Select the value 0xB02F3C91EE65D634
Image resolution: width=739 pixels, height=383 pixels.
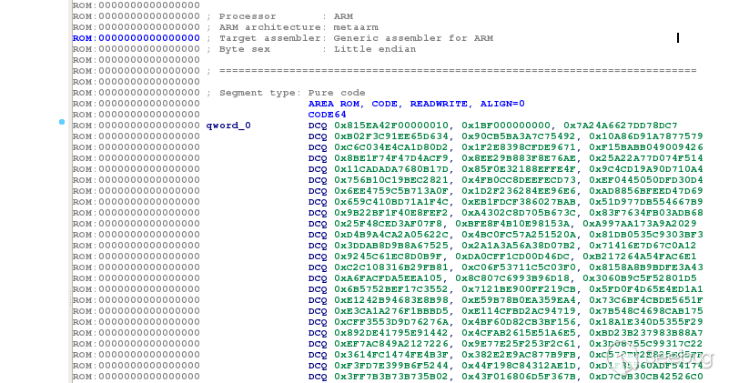tap(391, 136)
